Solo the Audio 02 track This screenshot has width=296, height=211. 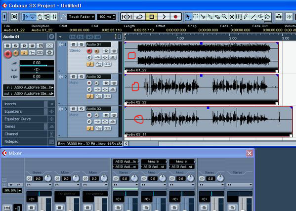[82, 77]
